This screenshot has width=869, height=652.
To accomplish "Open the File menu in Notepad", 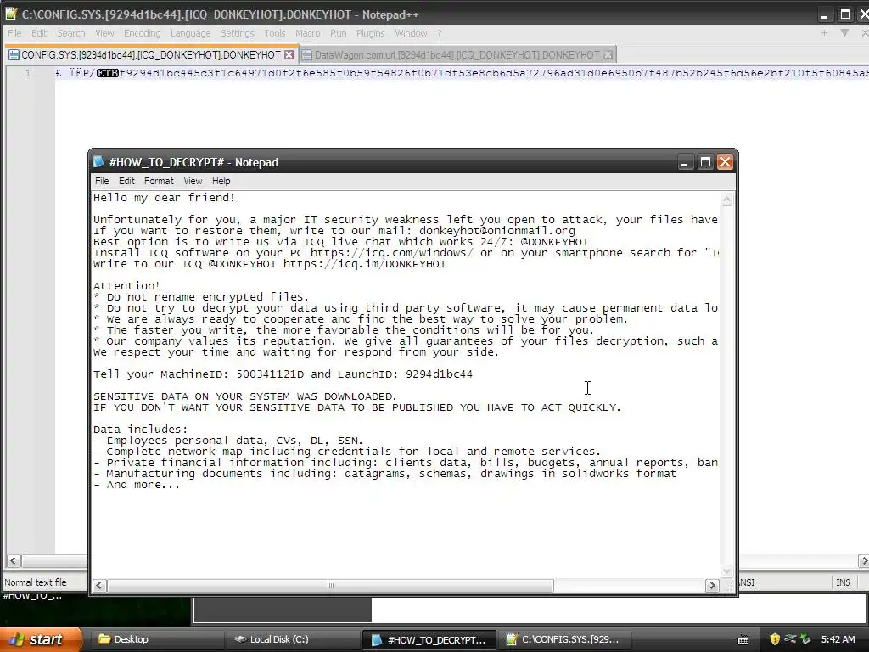I will [x=102, y=181].
